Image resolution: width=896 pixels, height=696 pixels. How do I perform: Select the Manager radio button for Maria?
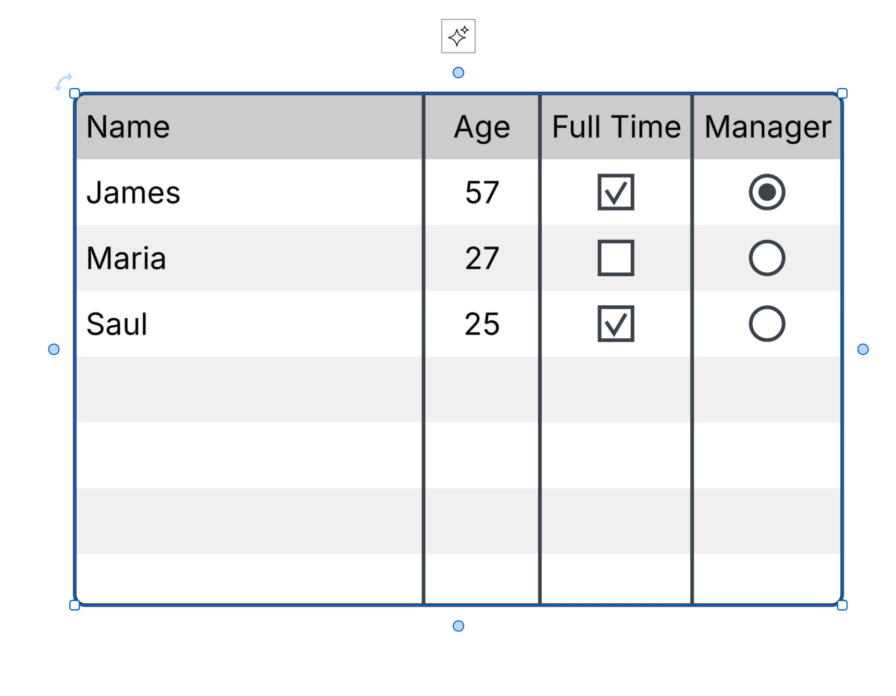[767, 258]
